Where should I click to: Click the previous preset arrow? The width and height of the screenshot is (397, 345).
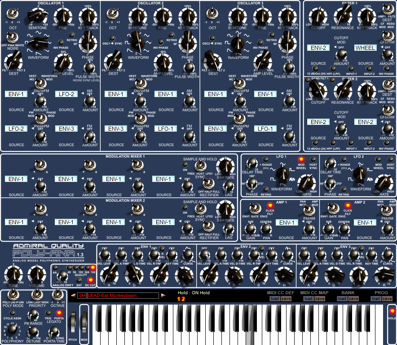click(x=73, y=295)
